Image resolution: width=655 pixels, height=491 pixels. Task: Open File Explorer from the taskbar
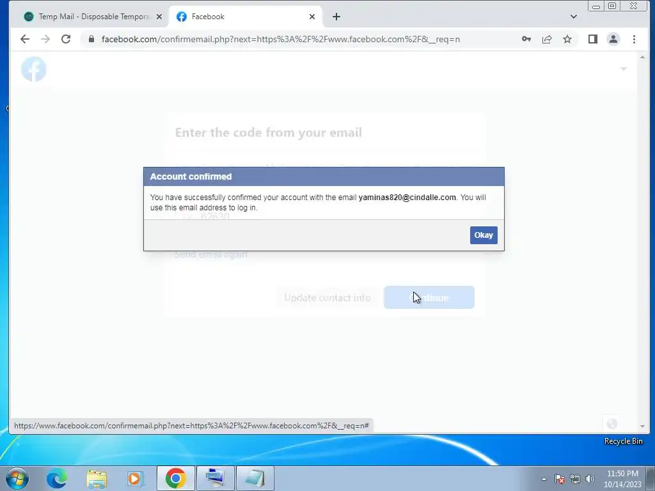[x=97, y=478]
